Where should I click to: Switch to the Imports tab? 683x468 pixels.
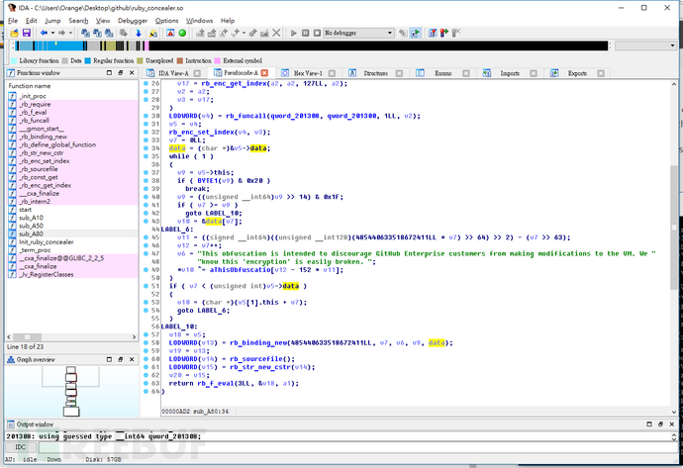pos(509,73)
